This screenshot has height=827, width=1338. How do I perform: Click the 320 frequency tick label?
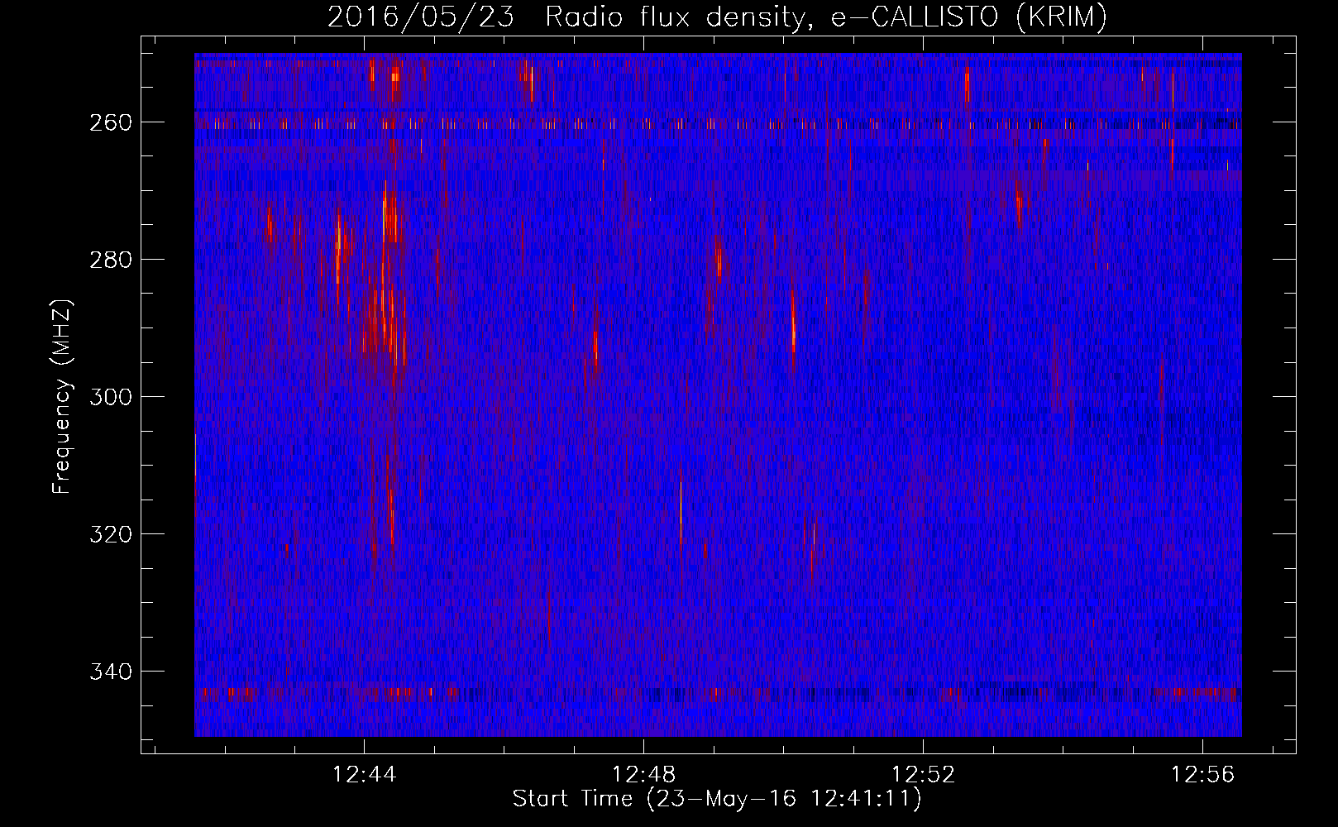pos(111,534)
